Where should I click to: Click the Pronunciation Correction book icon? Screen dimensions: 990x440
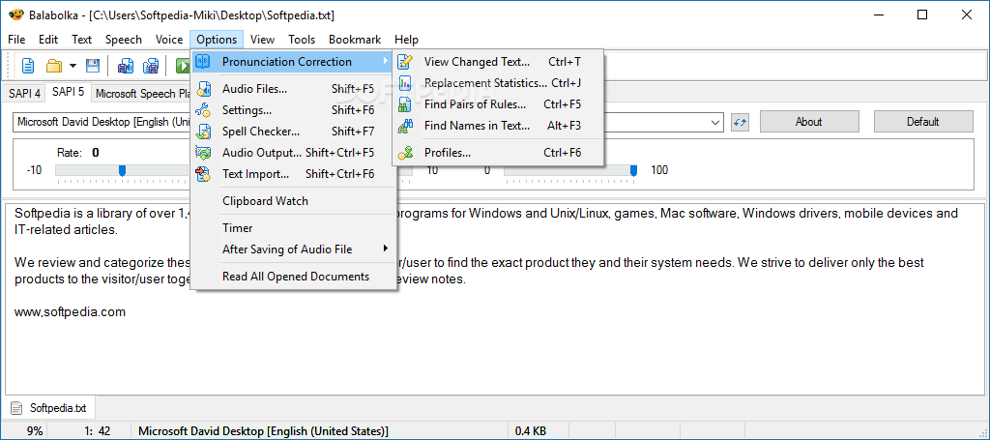pos(203,62)
